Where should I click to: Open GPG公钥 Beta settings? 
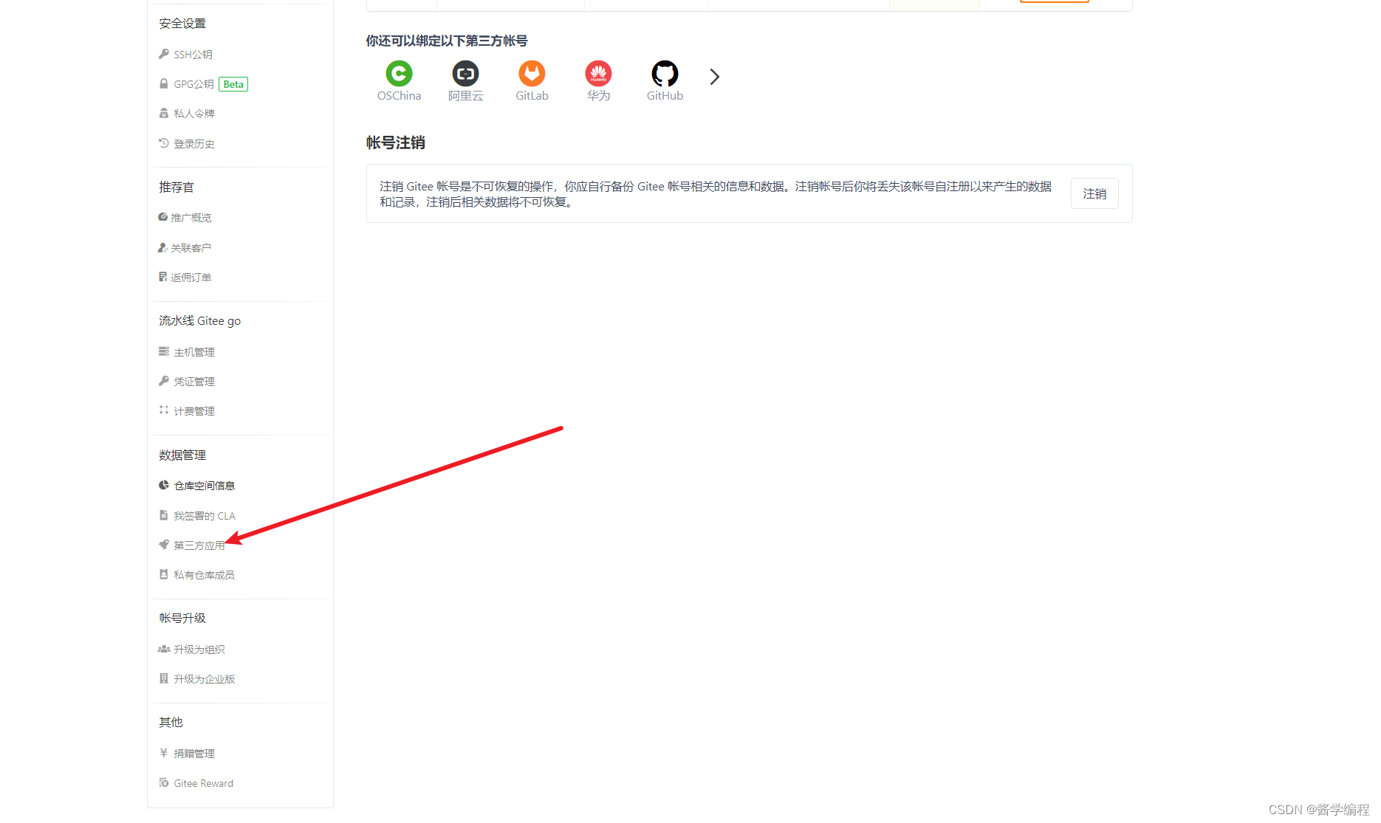[x=194, y=83]
